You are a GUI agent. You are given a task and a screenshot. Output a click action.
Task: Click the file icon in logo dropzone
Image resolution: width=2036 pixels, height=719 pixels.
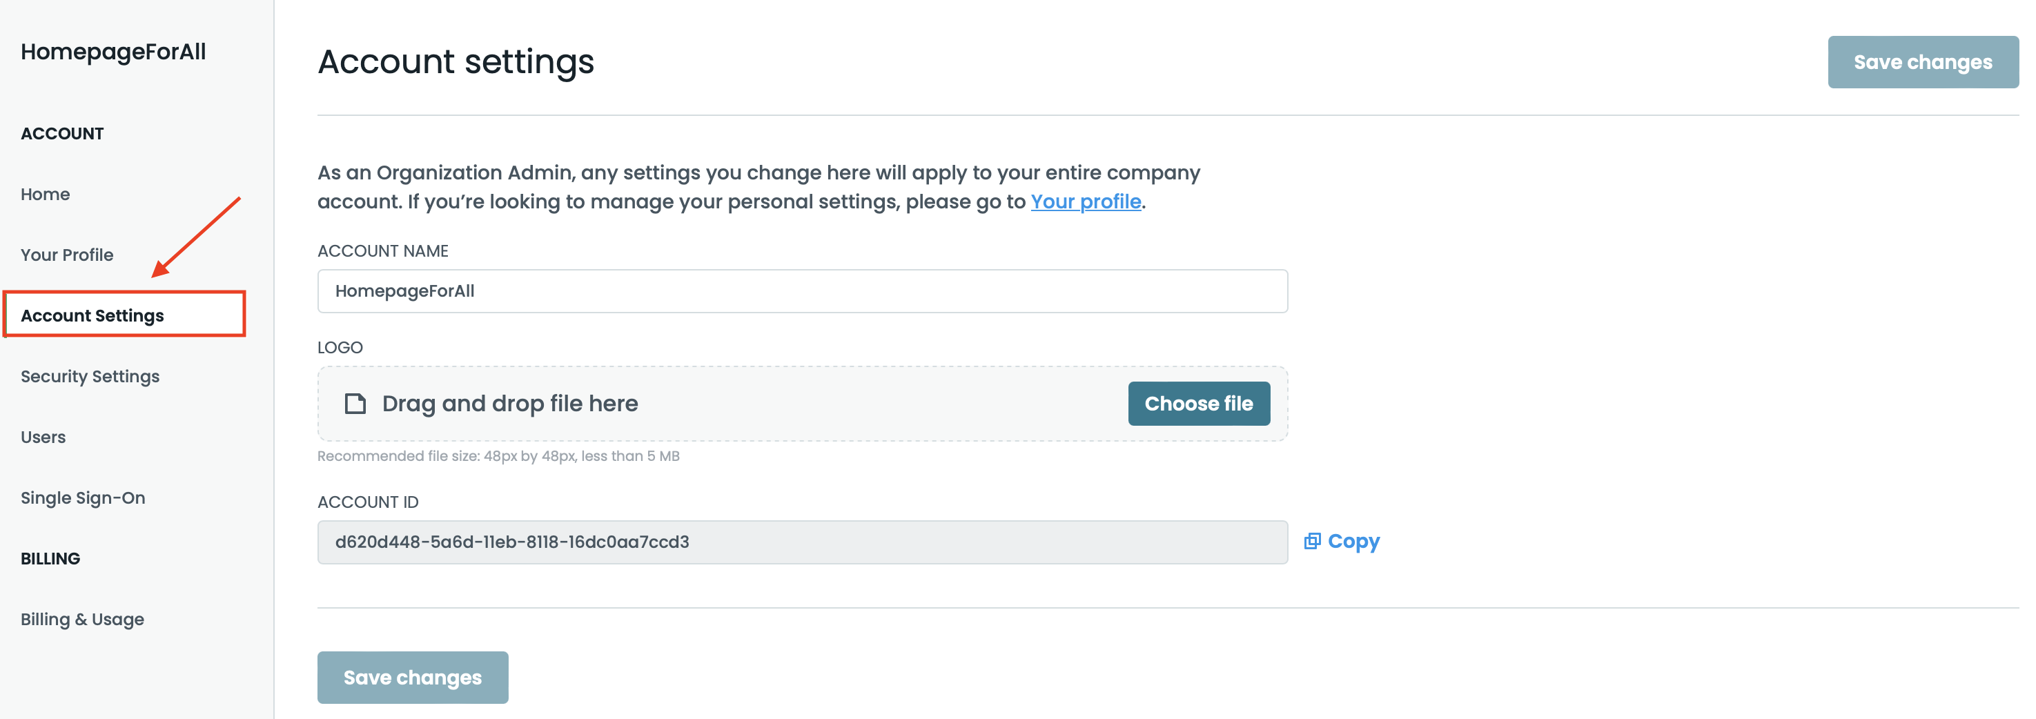(x=355, y=404)
